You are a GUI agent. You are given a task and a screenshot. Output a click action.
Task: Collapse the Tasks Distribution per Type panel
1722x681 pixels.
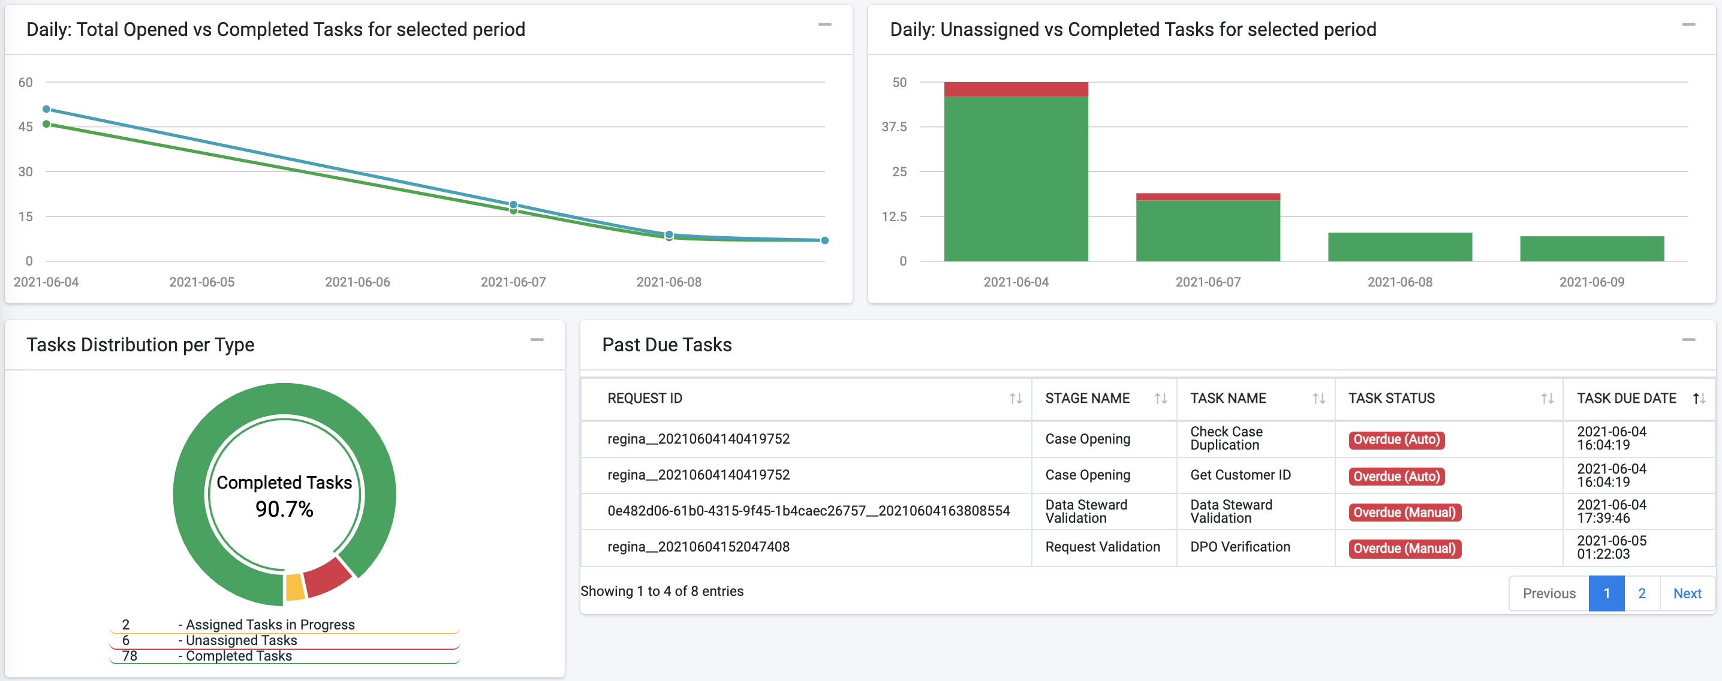[537, 340]
